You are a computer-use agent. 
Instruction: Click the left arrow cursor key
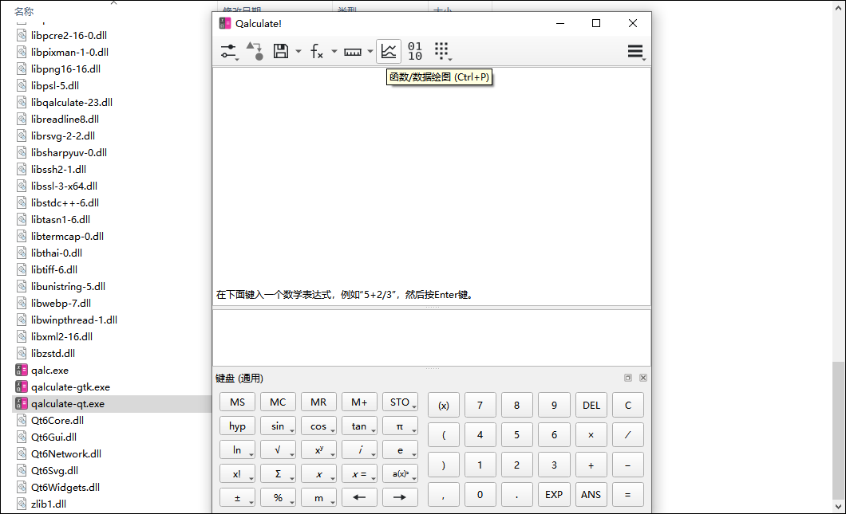click(359, 497)
